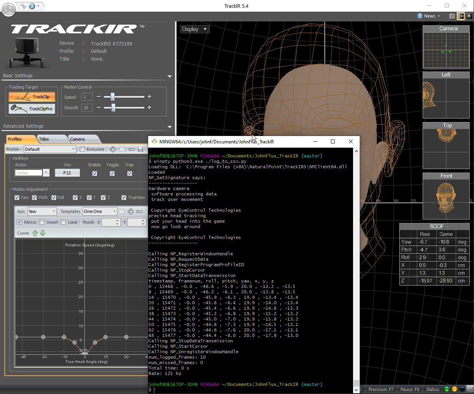Switch to the Camera tab
Viewport: 474px width, 394px height.
pyautogui.click(x=77, y=139)
